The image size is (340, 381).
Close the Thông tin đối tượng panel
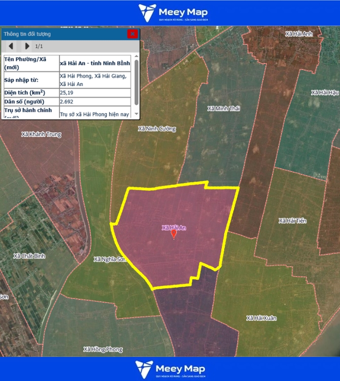pyautogui.click(x=132, y=34)
